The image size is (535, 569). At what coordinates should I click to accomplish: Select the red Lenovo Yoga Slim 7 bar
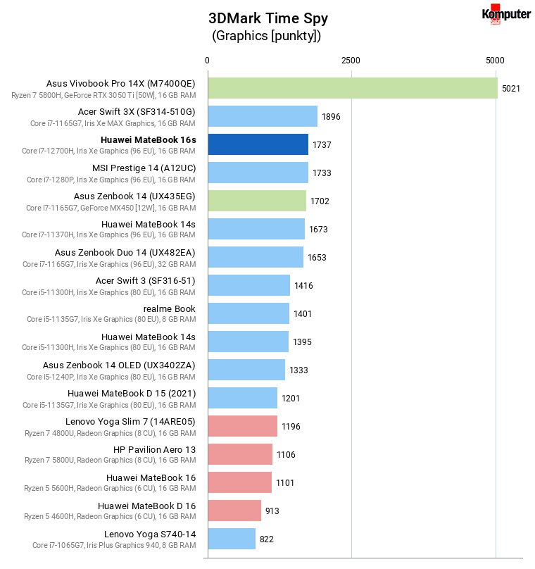point(243,426)
